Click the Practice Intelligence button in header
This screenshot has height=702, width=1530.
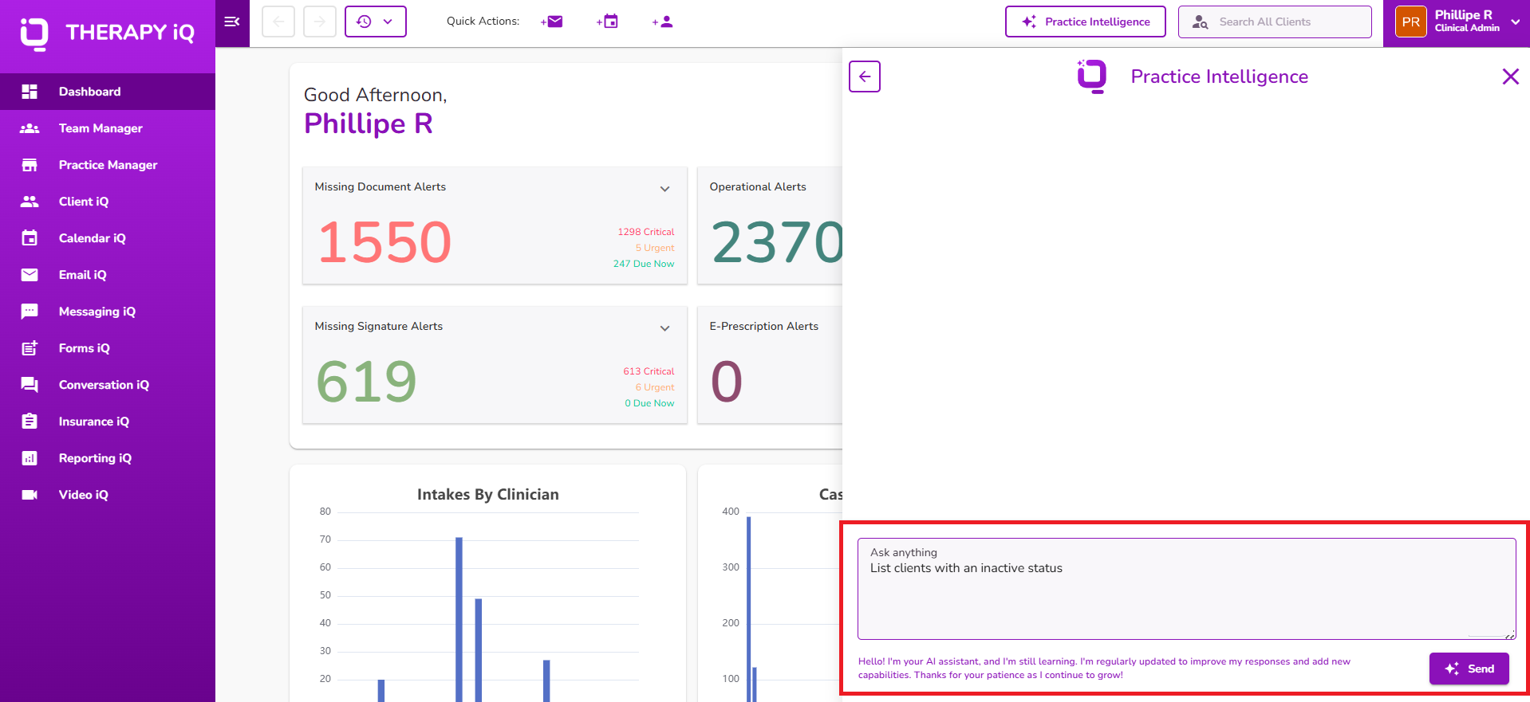click(1085, 22)
